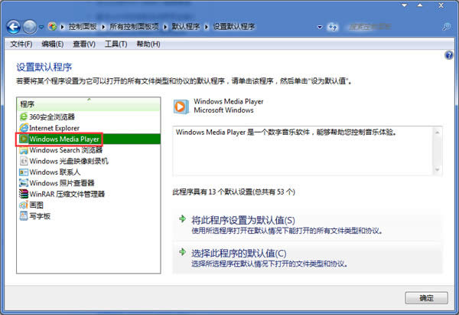Click the 360安全浏览器 icon

tap(24, 116)
